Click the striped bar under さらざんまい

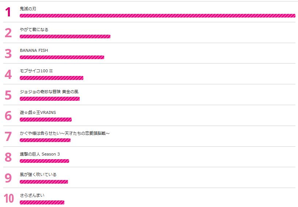42,202
